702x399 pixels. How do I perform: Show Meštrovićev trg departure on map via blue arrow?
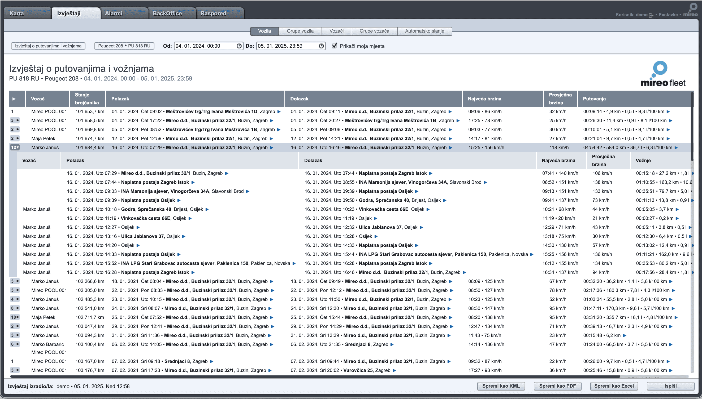(279, 112)
